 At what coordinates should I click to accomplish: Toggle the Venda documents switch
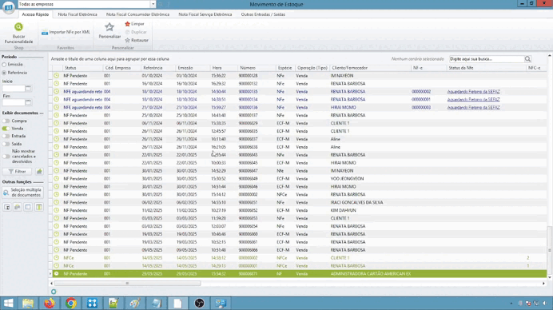[6, 129]
